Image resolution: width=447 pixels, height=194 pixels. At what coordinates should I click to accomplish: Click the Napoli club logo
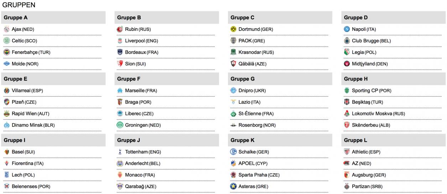tap(347, 29)
